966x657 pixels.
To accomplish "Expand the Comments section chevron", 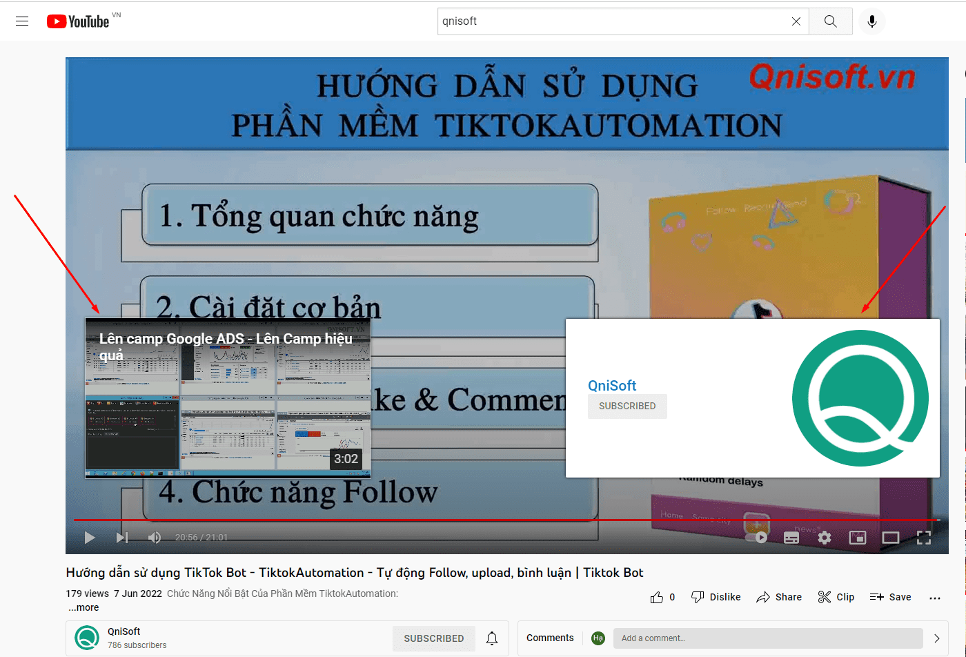I will pos(937,638).
